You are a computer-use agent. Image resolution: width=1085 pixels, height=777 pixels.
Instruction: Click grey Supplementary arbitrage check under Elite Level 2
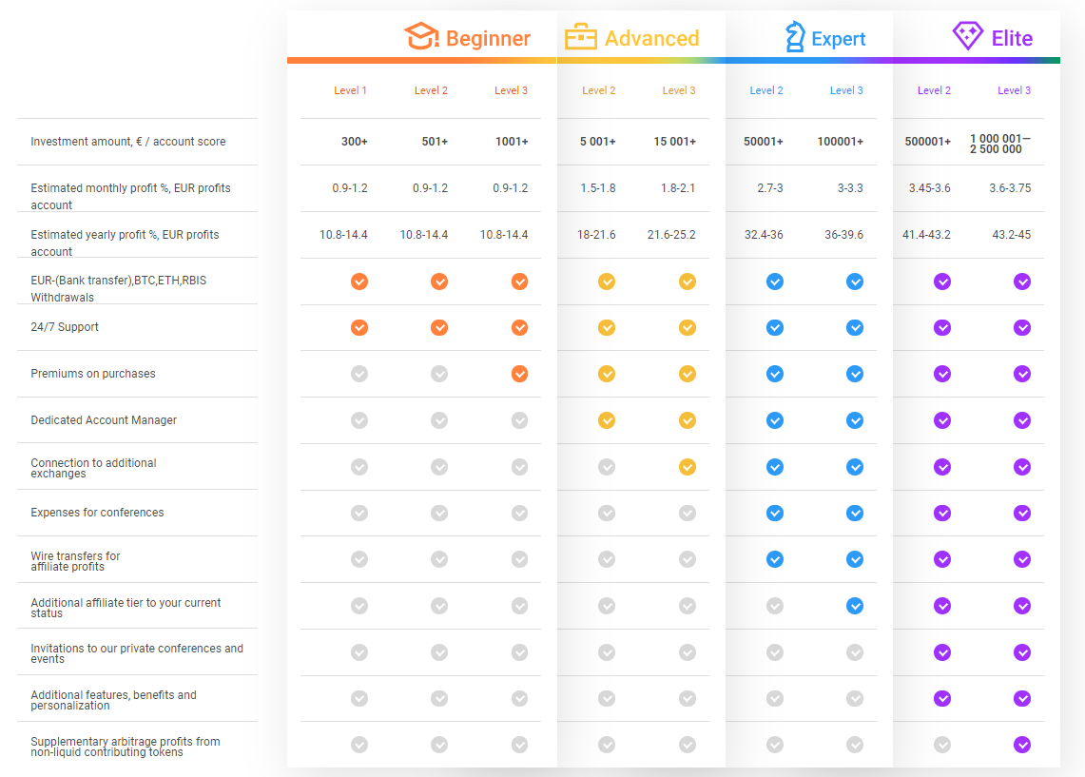941,745
